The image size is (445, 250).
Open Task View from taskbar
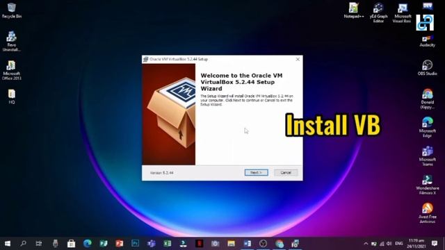[39, 244]
